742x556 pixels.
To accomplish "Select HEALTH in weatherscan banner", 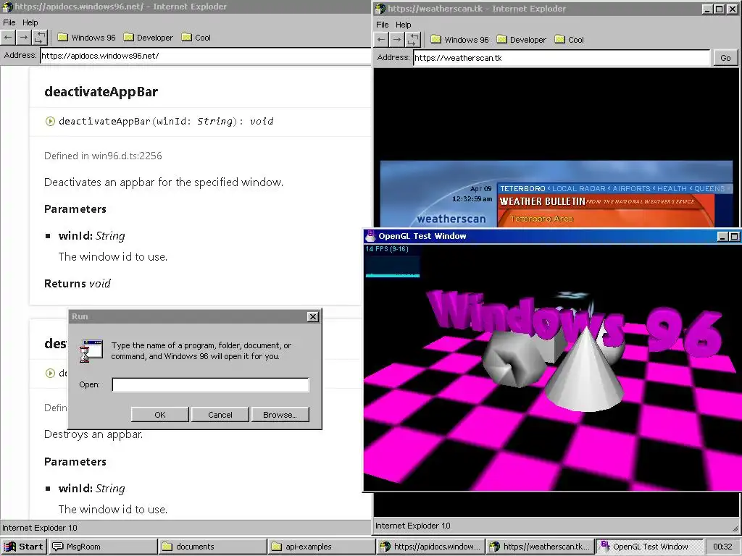I will 672,188.
